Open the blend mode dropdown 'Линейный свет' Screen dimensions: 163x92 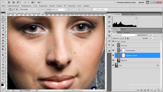point(124,35)
